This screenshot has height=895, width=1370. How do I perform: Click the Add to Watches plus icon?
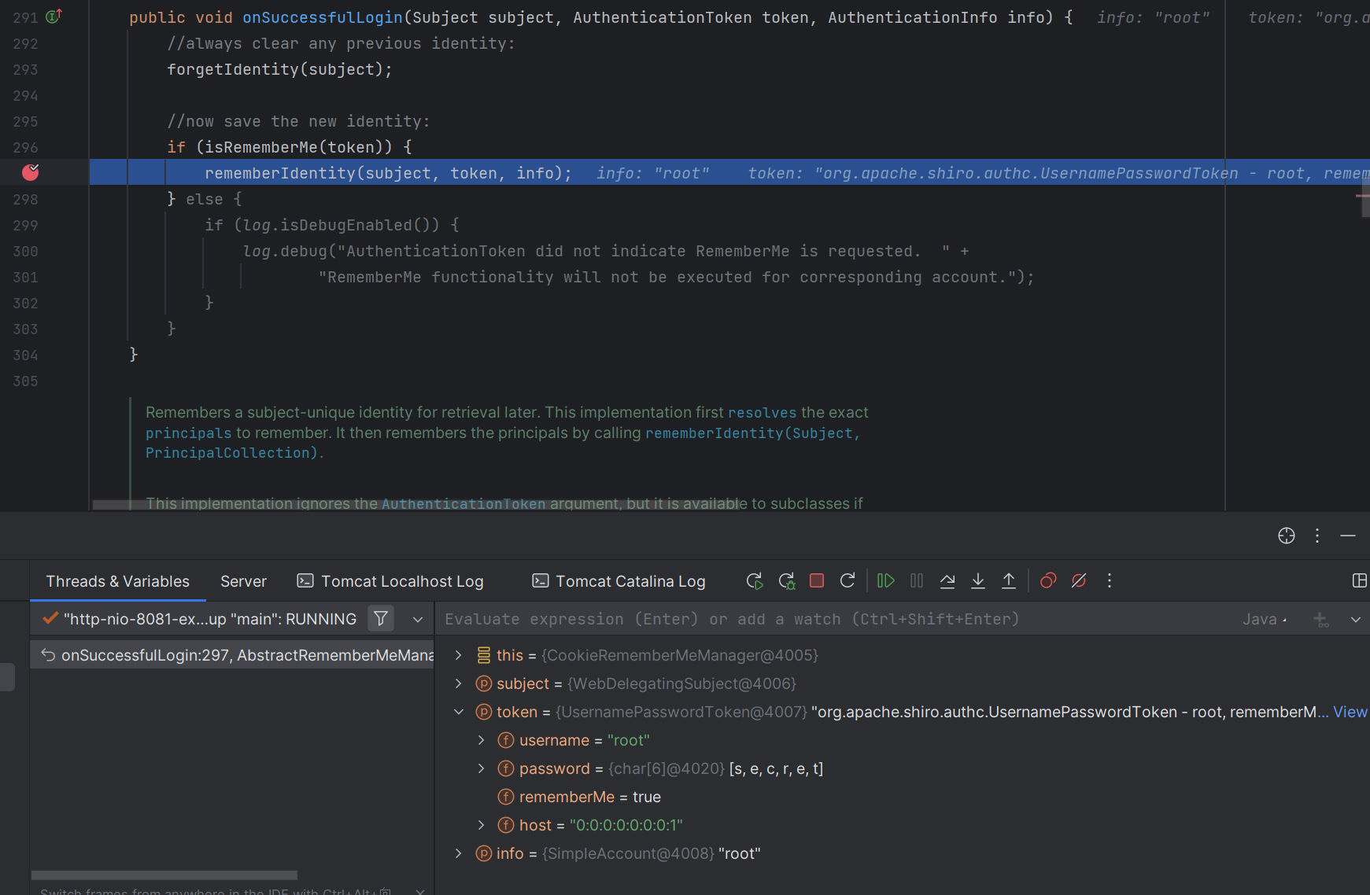click(1321, 620)
